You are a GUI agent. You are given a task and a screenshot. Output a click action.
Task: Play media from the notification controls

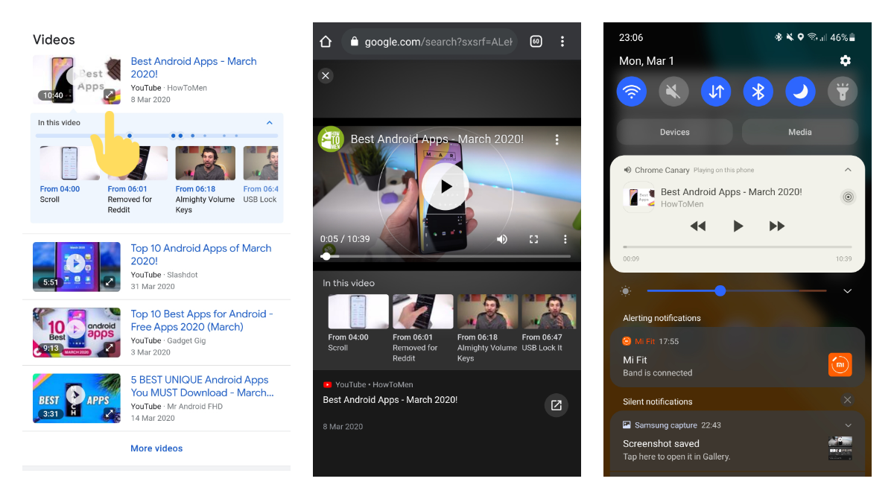738,226
